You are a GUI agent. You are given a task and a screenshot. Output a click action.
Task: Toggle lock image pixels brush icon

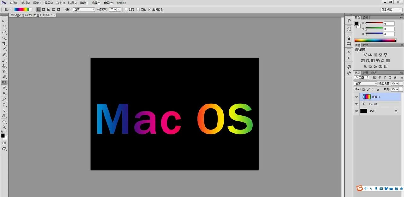pos(368,89)
